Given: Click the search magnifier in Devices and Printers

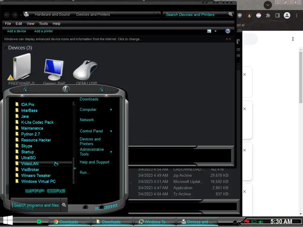Looking at the screenshot, I should coord(231,14).
